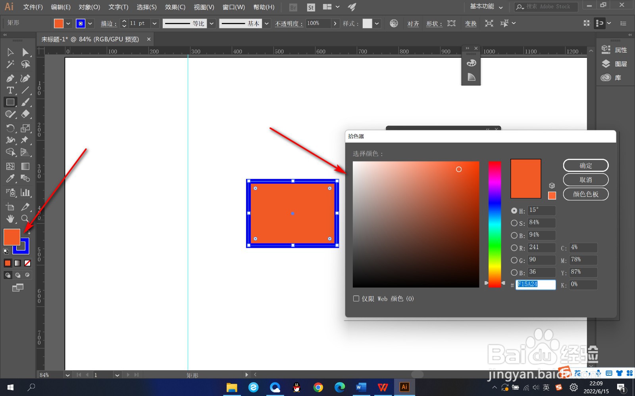Click the toolbox fill color swatch
The image size is (635, 396).
pos(12,237)
